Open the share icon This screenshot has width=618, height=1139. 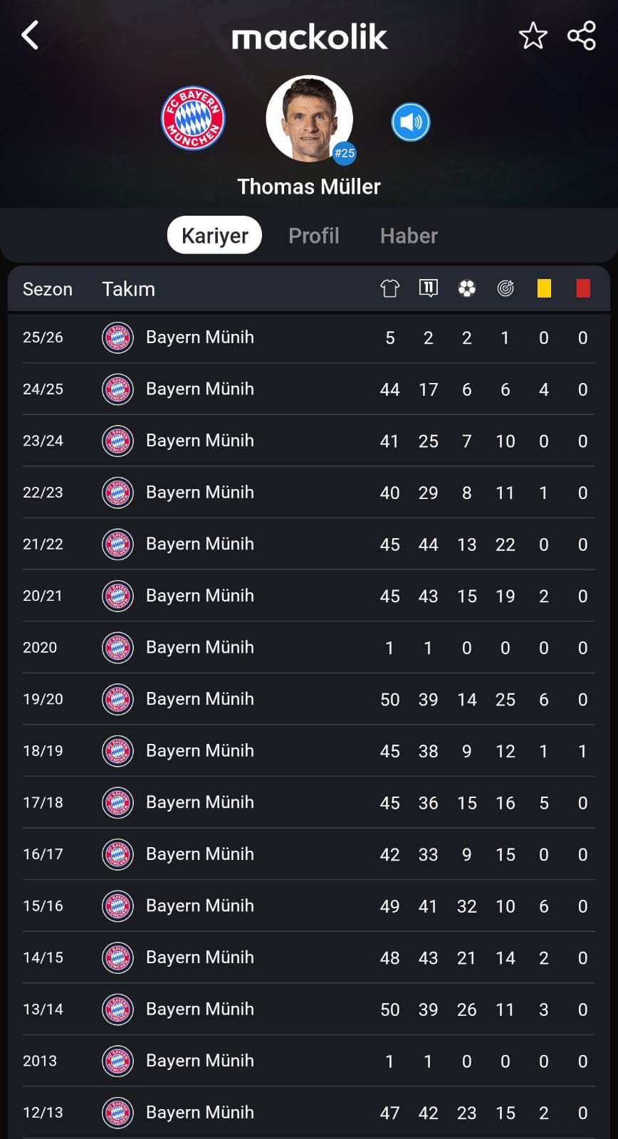pos(581,36)
